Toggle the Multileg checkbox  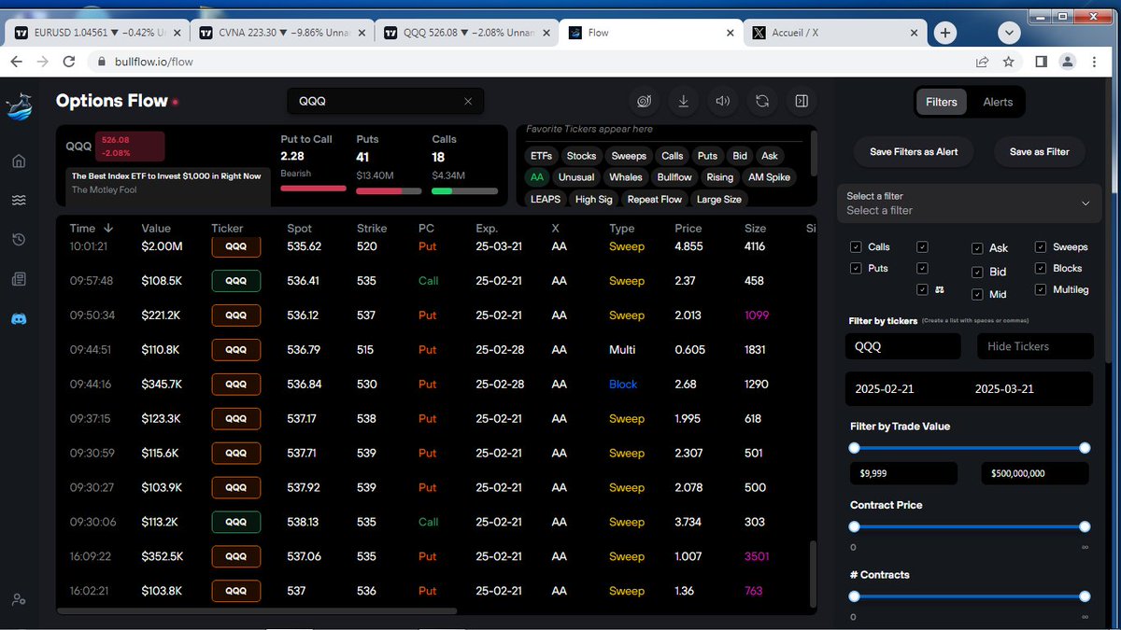click(1041, 289)
